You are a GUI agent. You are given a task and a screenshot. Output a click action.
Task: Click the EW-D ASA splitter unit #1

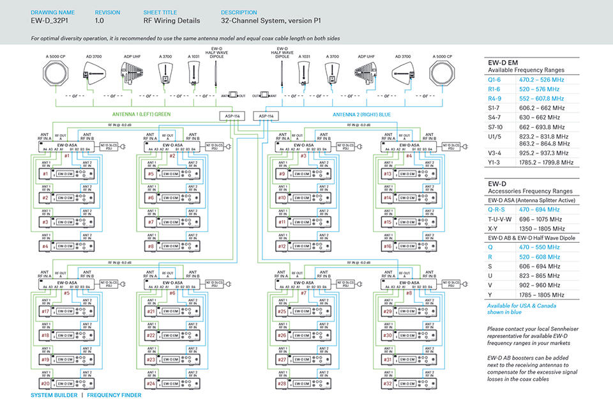pos(66,147)
